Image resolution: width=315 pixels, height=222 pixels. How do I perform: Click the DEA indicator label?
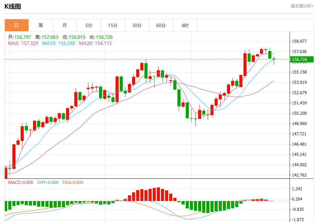(73, 183)
